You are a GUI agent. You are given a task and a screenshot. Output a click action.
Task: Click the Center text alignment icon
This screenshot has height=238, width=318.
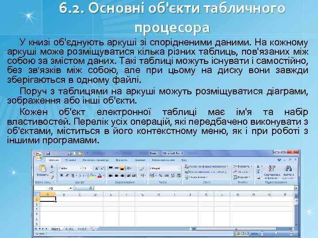coord(117,175)
